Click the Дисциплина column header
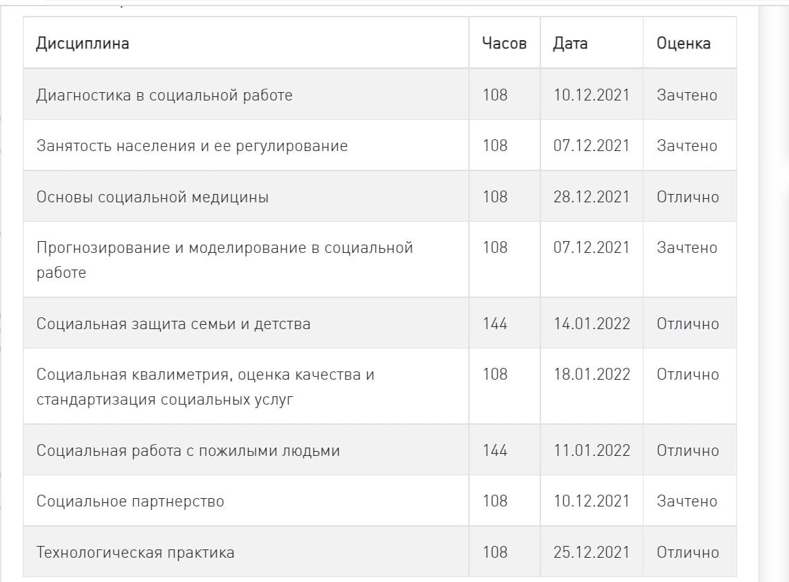Image resolution: width=789 pixels, height=582 pixels. [82, 43]
